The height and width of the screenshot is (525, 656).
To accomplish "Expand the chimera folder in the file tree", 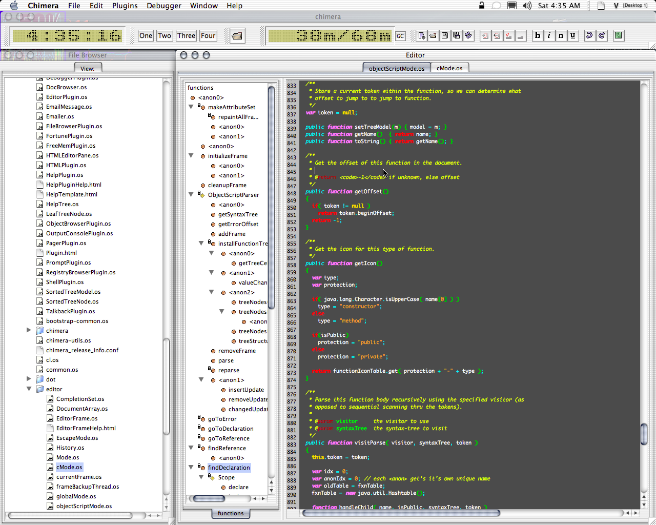I will tap(29, 331).
